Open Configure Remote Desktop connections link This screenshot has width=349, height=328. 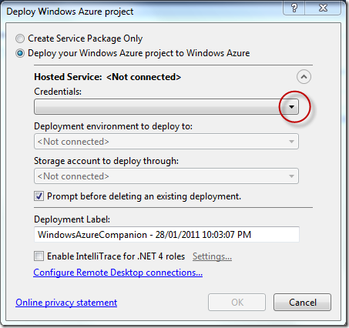click(x=118, y=273)
